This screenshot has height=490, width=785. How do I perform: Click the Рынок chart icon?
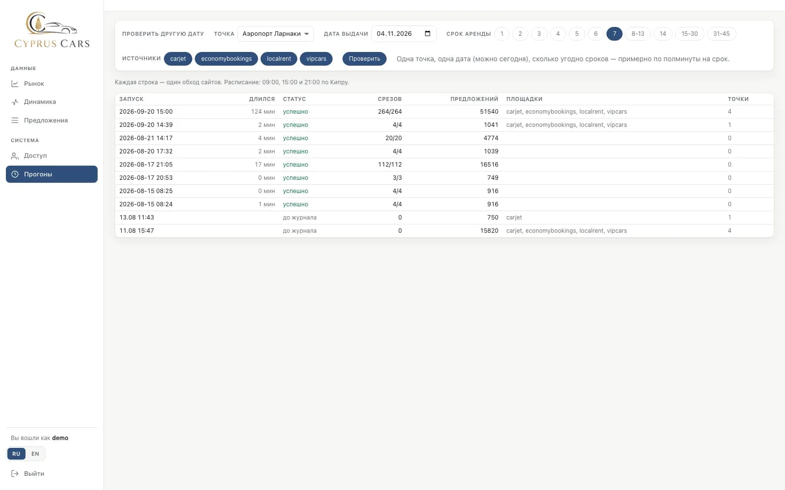tap(15, 84)
